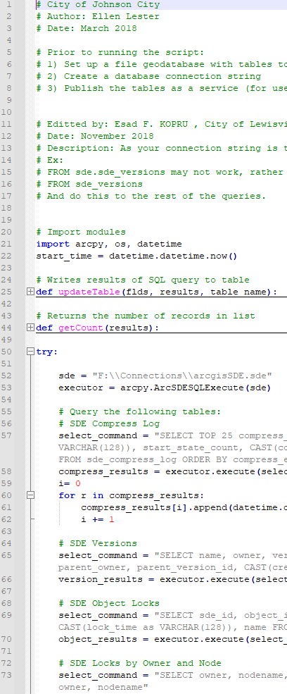The height and width of the screenshot is (694, 287).
Task: Click '# And do this to the rest' comment
Action: (151, 196)
